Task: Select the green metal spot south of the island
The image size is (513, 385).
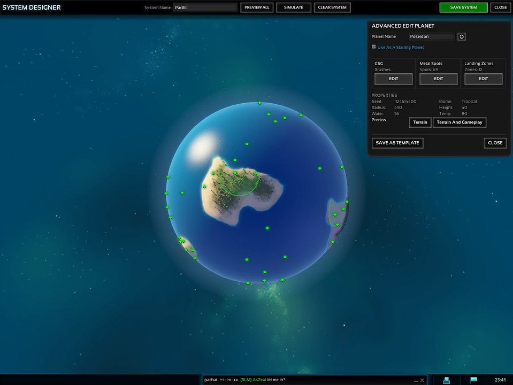Action: tap(267, 228)
